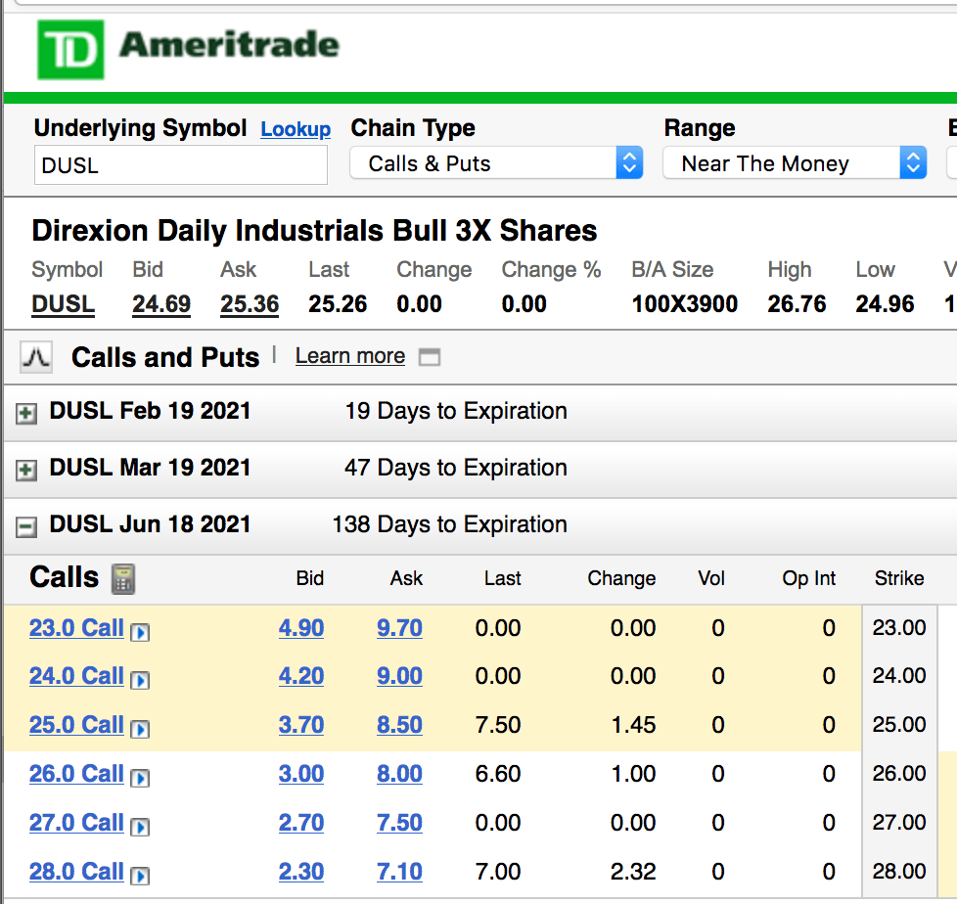Click the 7.10 ask for 28.0 Call
This screenshot has width=957, height=904.
400,871
